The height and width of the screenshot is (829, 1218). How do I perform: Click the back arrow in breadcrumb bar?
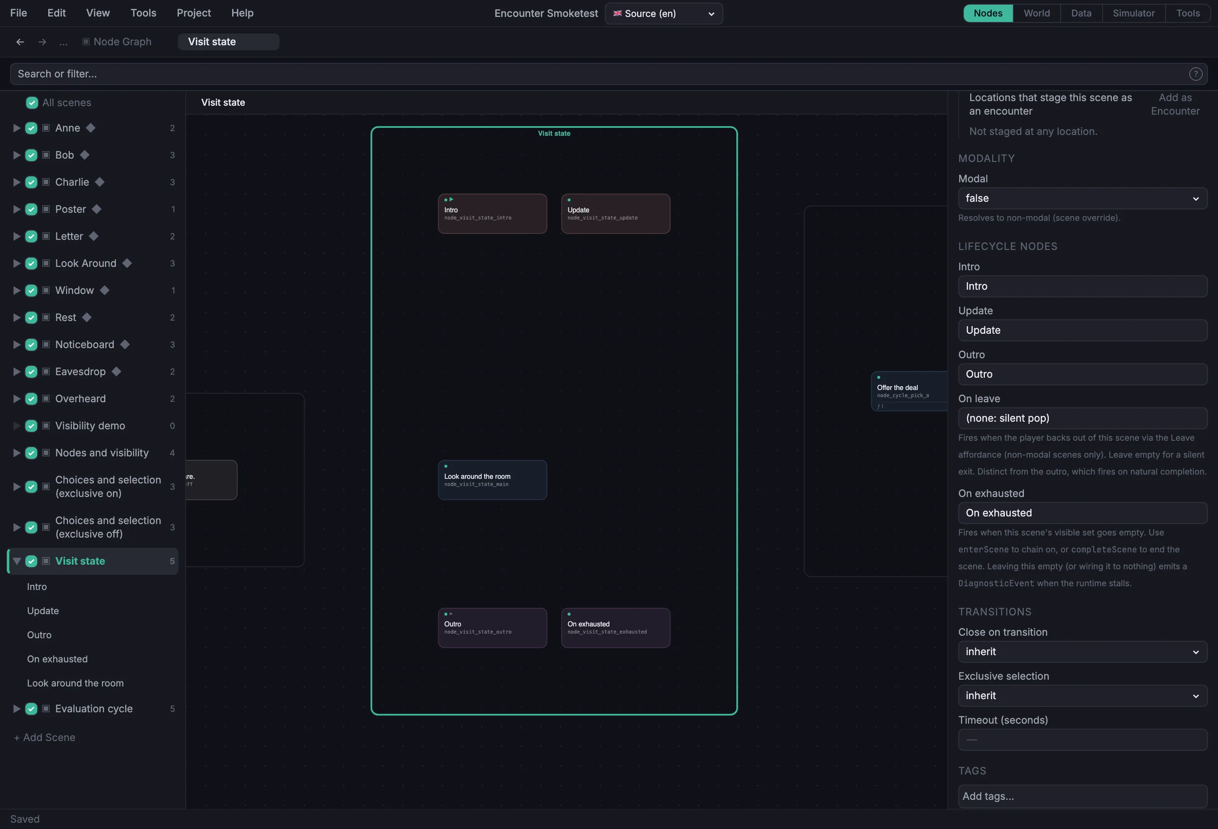point(20,42)
